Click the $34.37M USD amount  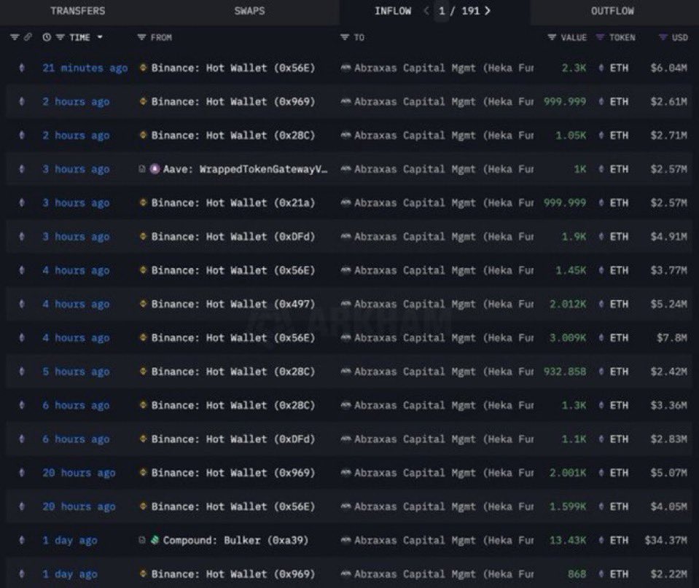click(x=666, y=541)
